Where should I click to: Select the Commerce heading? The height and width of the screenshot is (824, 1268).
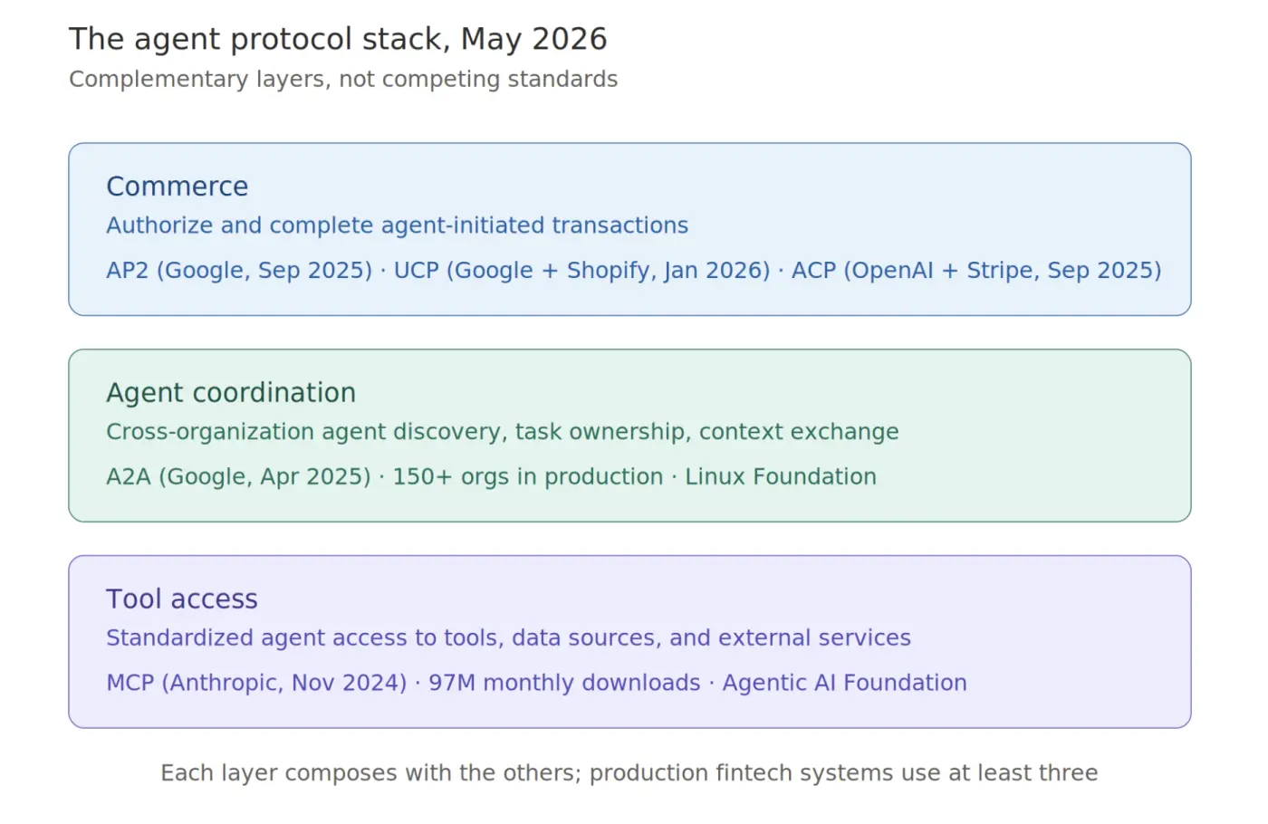(x=178, y=187)
